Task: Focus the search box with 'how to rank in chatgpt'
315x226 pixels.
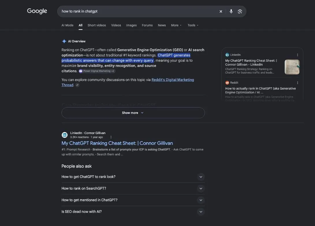Action: tap(139, 12)
